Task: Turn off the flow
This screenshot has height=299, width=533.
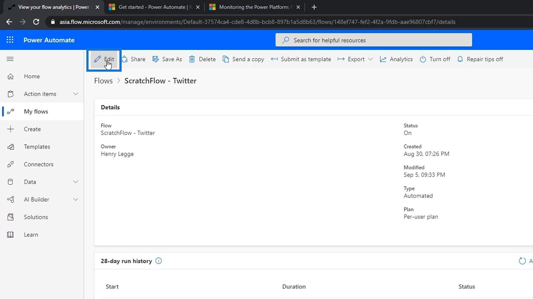Action: [x=435, y=59]
